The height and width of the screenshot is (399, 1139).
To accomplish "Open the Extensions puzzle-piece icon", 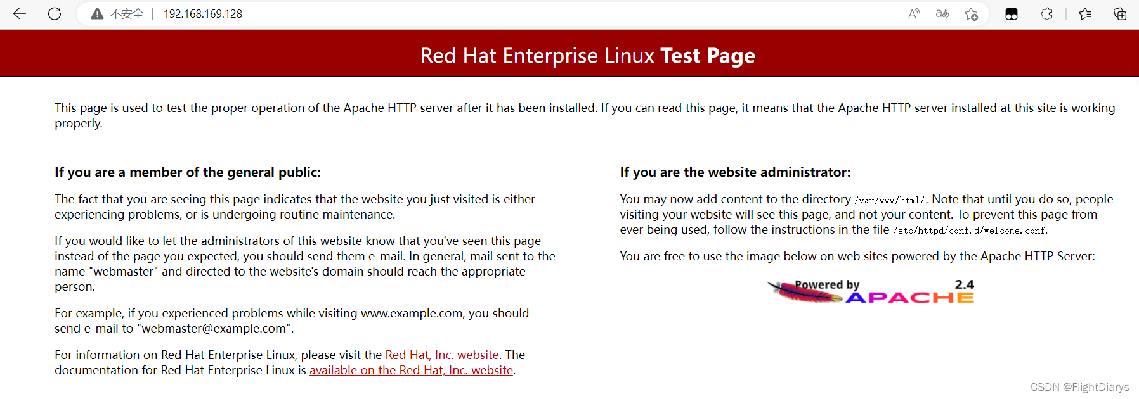I will 1046,13.
